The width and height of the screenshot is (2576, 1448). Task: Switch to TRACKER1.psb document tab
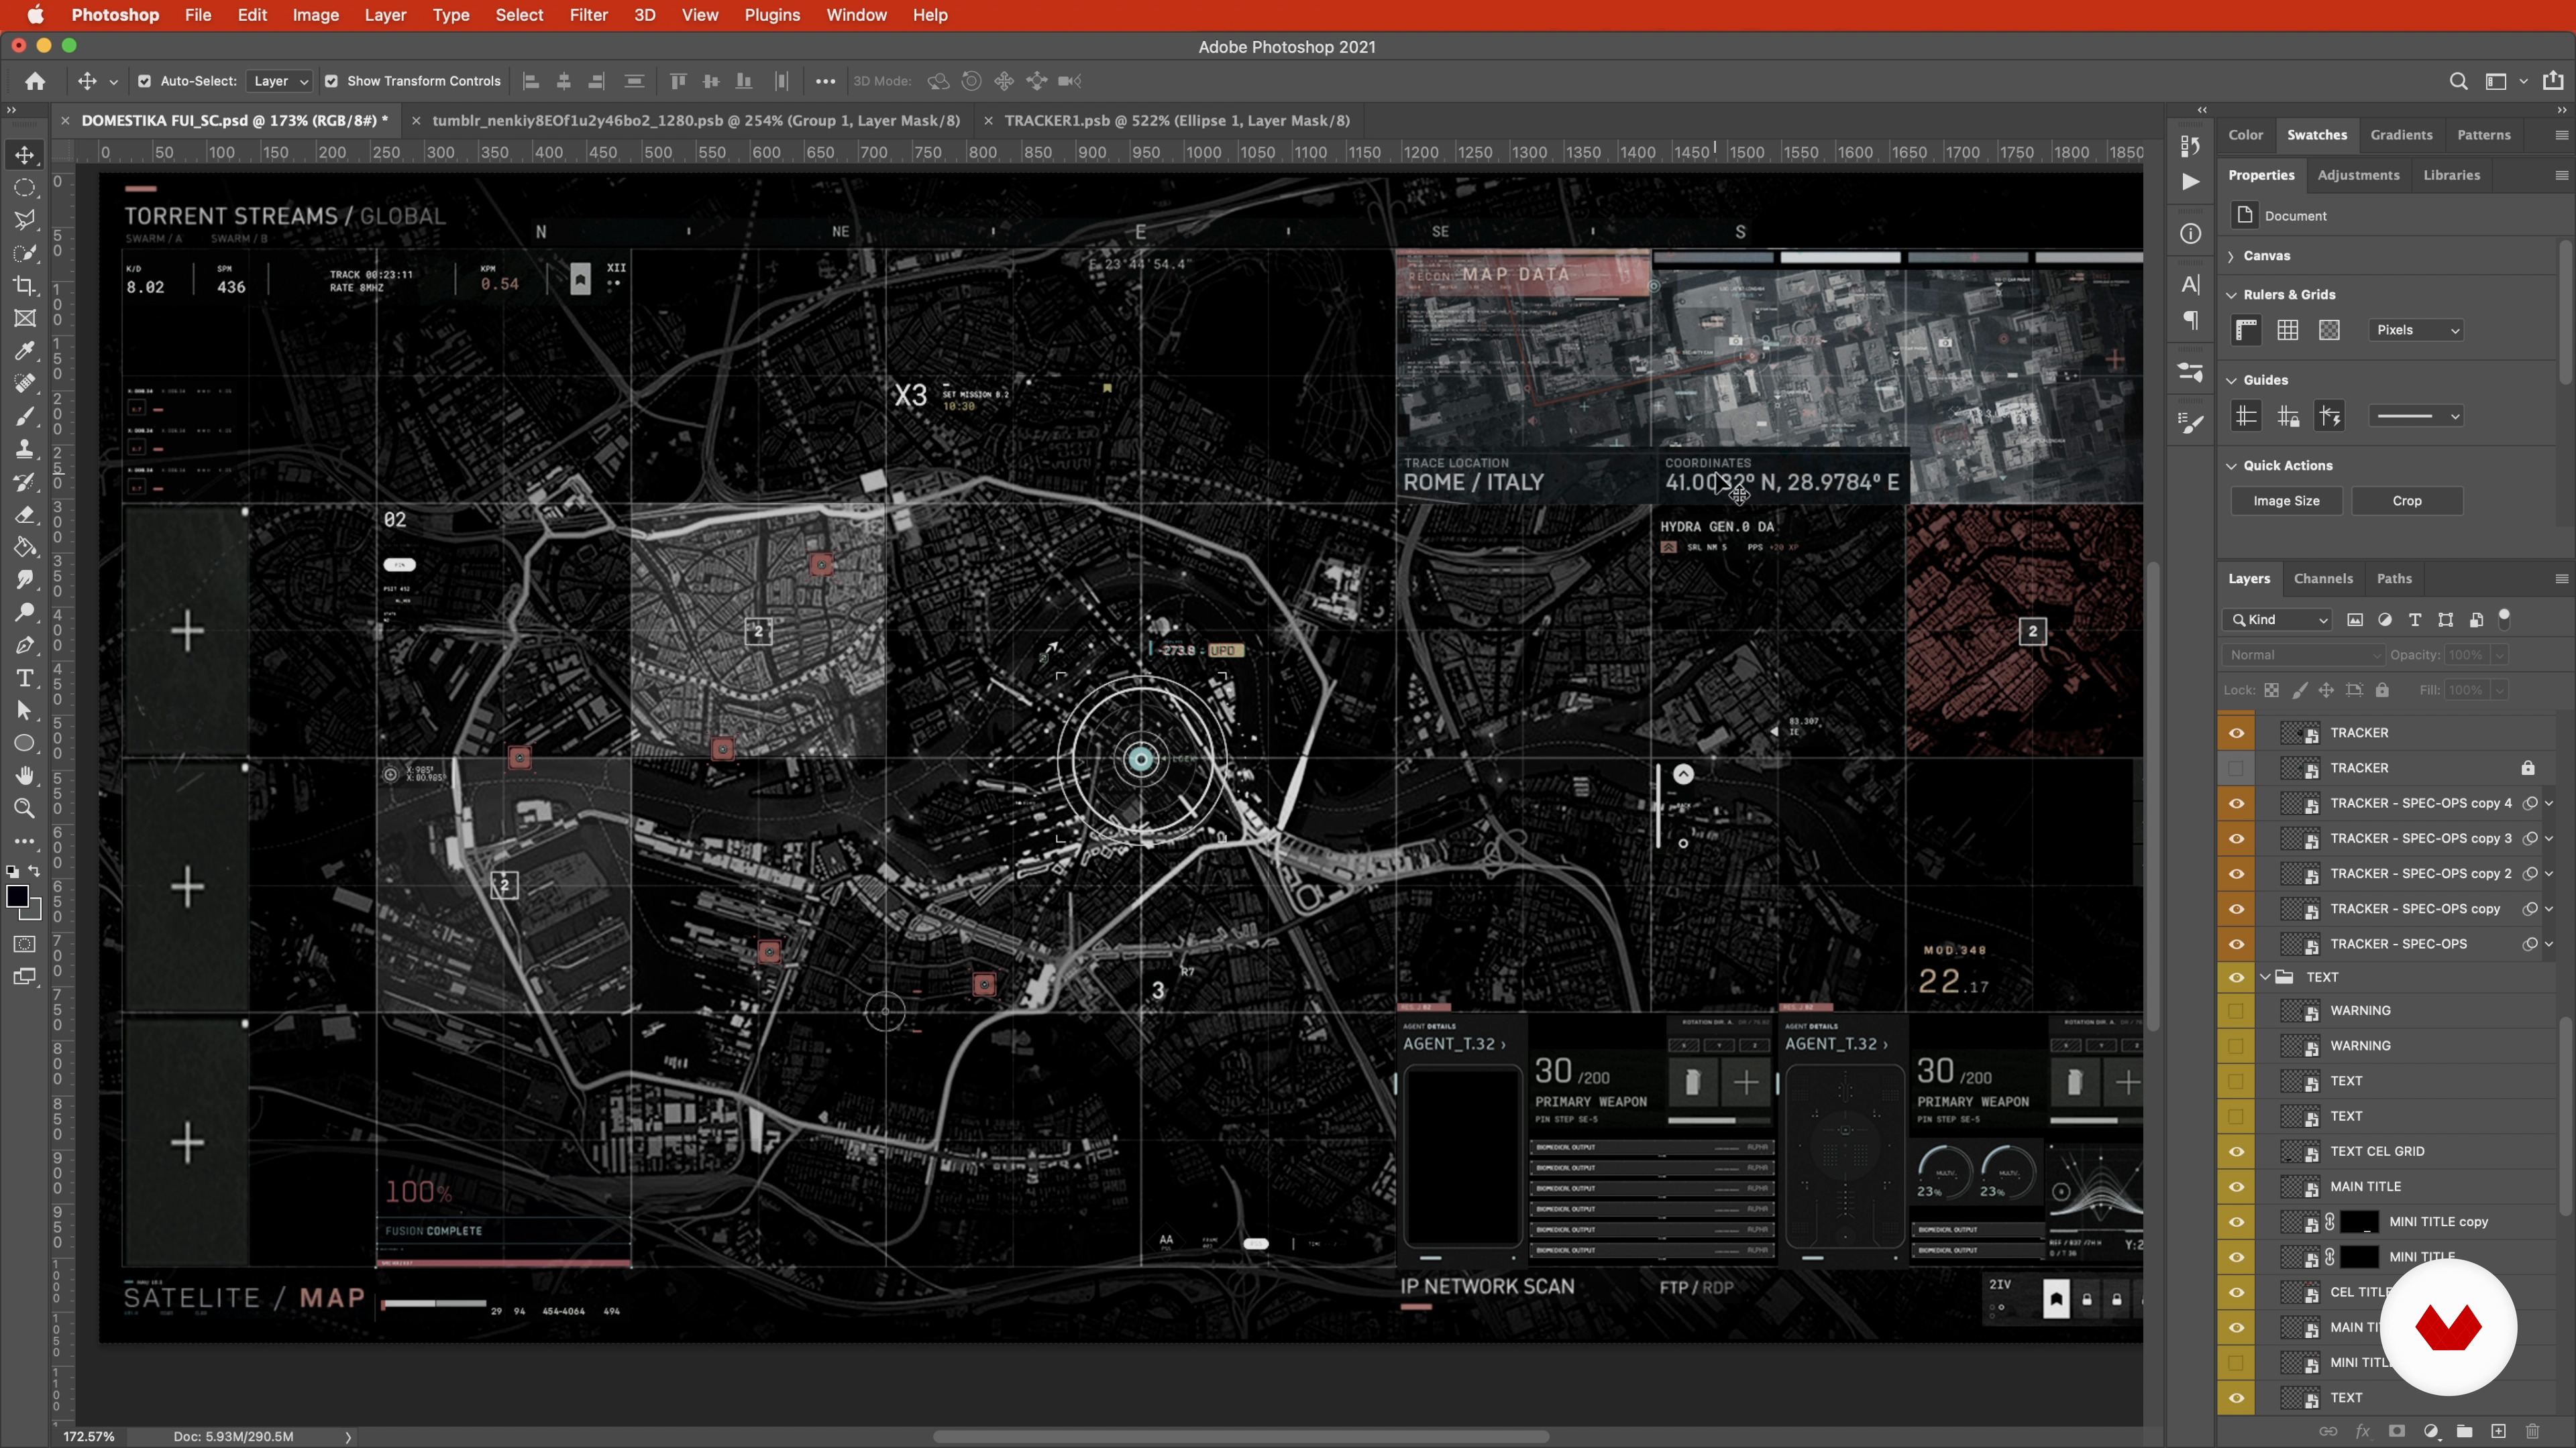pos(1176,120)
